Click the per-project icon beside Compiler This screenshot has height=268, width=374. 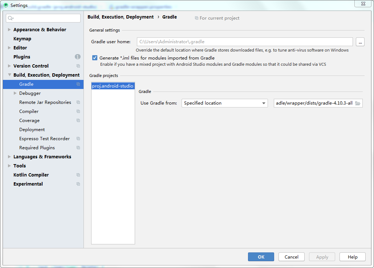pyautogui.click(x=78, y=111)
